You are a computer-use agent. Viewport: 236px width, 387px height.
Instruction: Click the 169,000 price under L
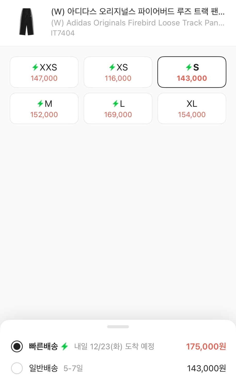click(x=118, y=115)
